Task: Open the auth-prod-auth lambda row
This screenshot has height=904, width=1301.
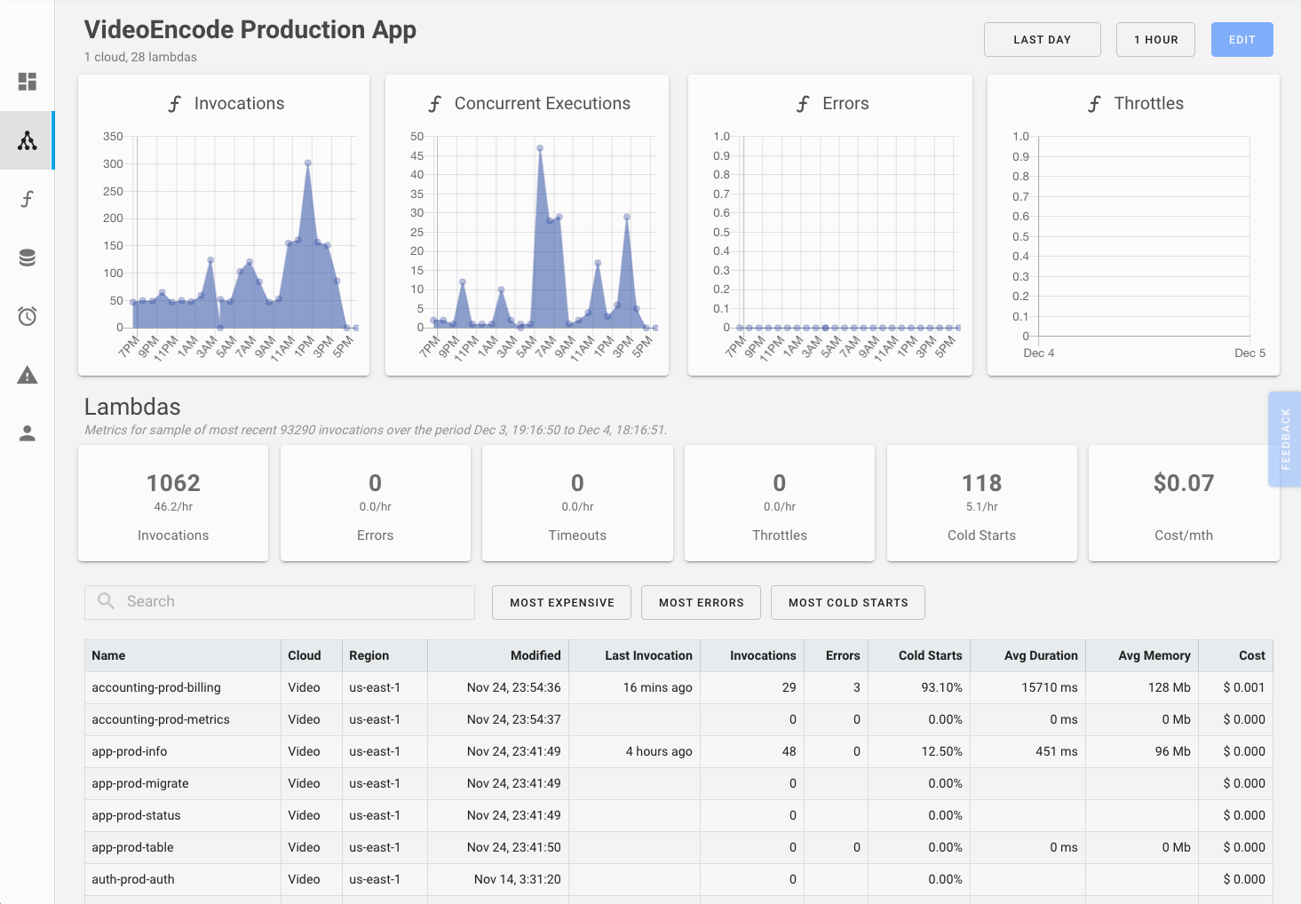Action: point(678,879)
